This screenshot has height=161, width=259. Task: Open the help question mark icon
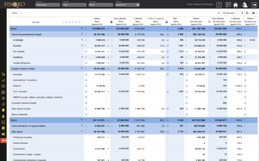coord(219,5)
